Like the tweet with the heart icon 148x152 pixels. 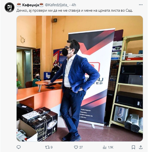76,147
